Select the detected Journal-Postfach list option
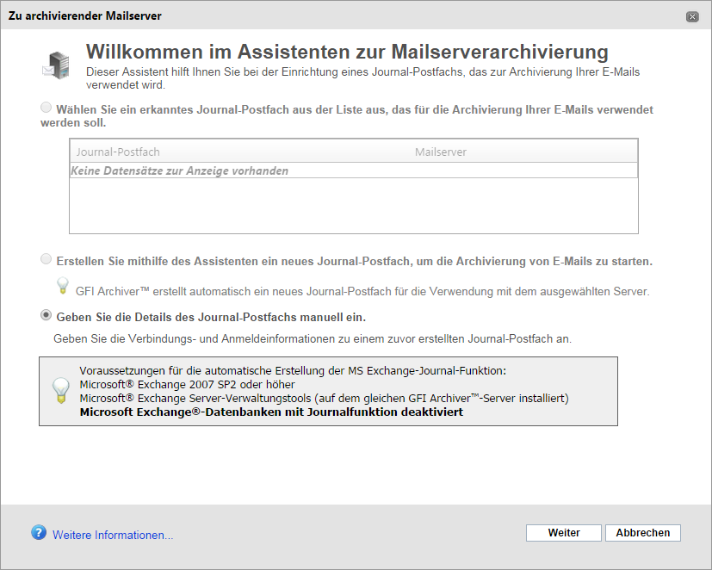The image size is (712, 570). click(x=46, y=108)
